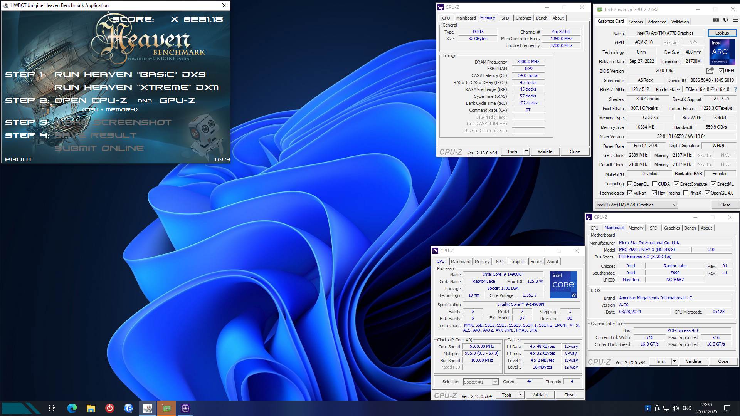Click the GPU-Z refresh icon
Screen dimensions: 740x416
pyautogui.click(x=725, y=20)
